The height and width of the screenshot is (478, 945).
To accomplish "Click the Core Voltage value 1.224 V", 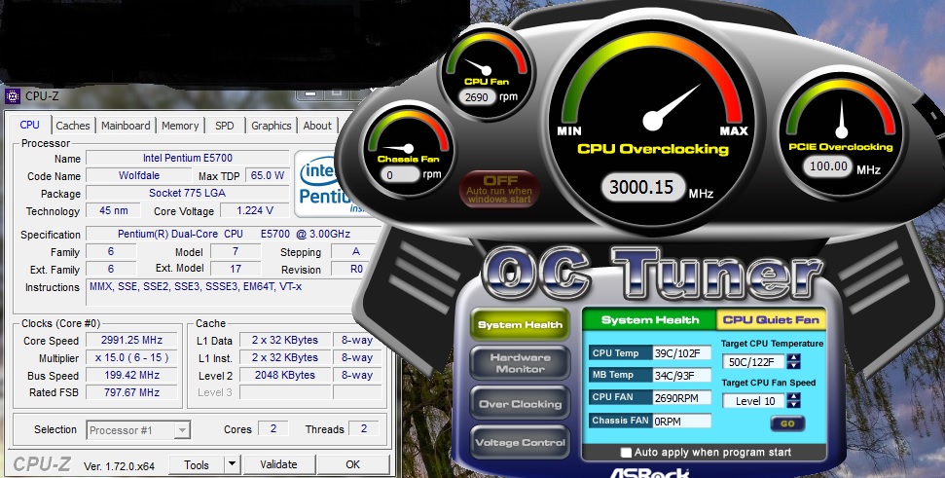I will (254, 210).
